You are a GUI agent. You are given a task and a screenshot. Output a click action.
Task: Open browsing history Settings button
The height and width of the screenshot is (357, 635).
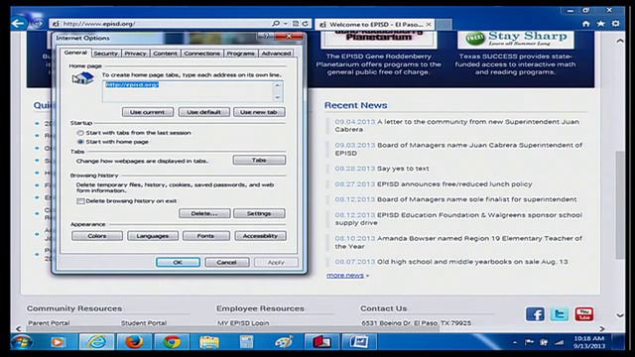pyautogui.click(x=259, y=213)
